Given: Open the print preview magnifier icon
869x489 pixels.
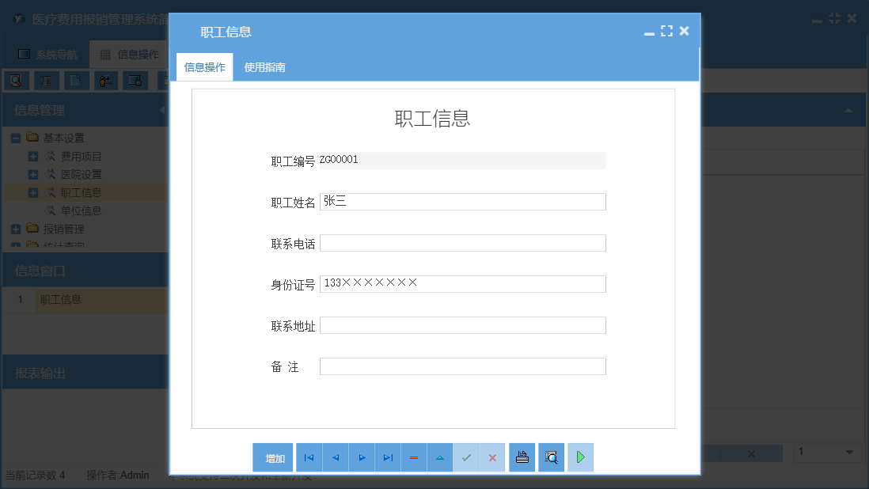Looking at the screenshot, I should click(551, 457).
